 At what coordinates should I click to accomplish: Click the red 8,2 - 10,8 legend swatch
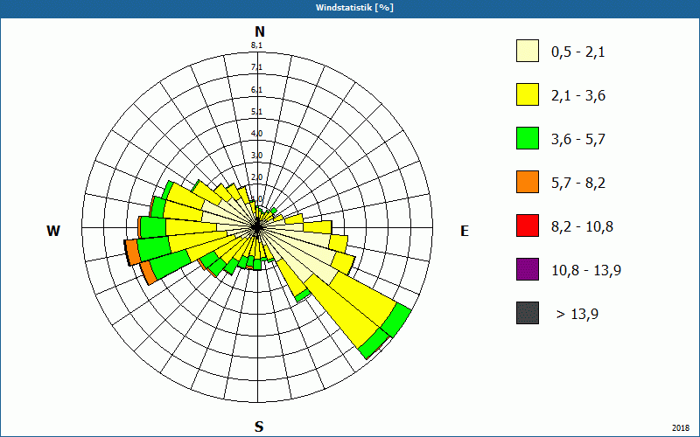click(528, 225)
